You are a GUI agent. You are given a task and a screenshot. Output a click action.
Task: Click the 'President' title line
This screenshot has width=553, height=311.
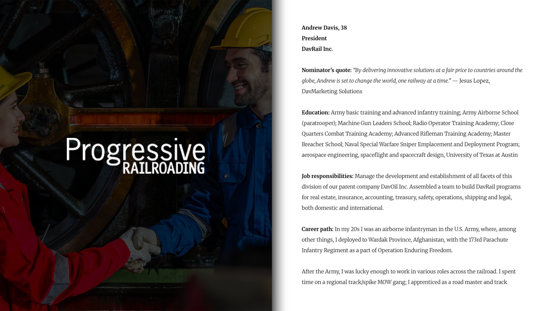click(x=314, y=38)
